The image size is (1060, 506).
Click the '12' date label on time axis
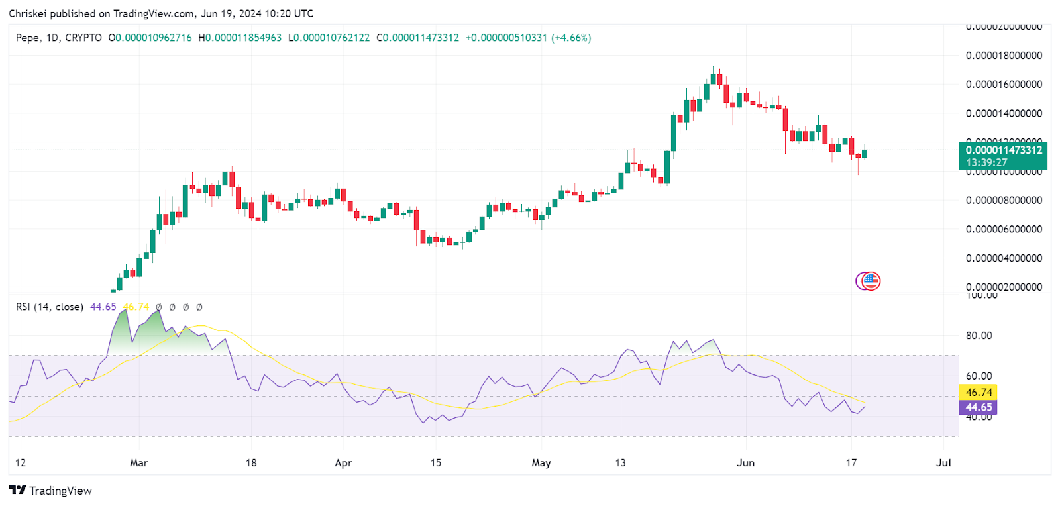21,463
